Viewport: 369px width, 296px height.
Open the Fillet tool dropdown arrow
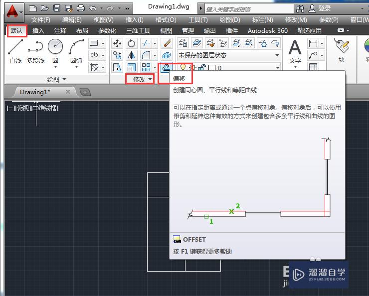(x=155, y=55)
